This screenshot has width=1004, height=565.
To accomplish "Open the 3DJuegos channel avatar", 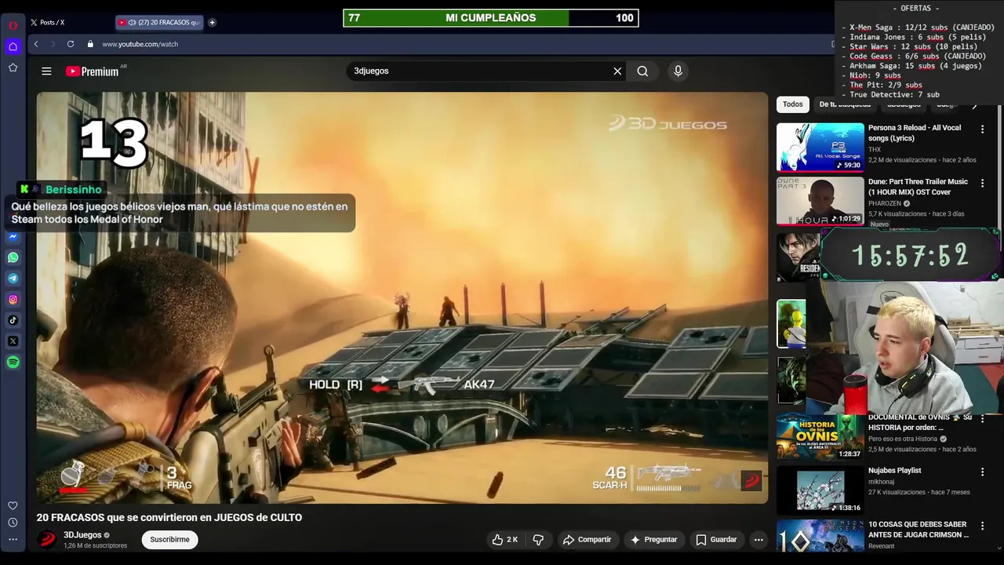I will coord(48,539).
